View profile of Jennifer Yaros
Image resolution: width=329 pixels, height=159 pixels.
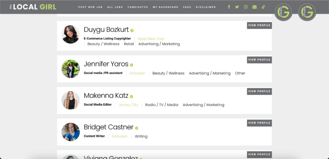[259, 60]
